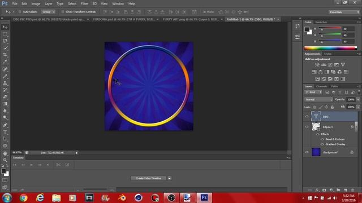
Task: Select the Eraser tool
Action: (x=5, y=97)
